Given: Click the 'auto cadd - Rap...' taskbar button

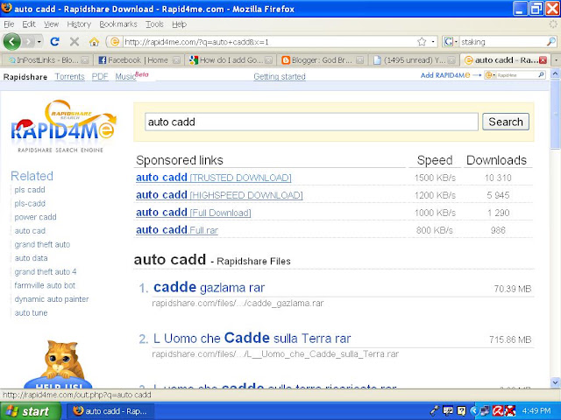Looking at the screenshot, I should (x=110, y=411).
